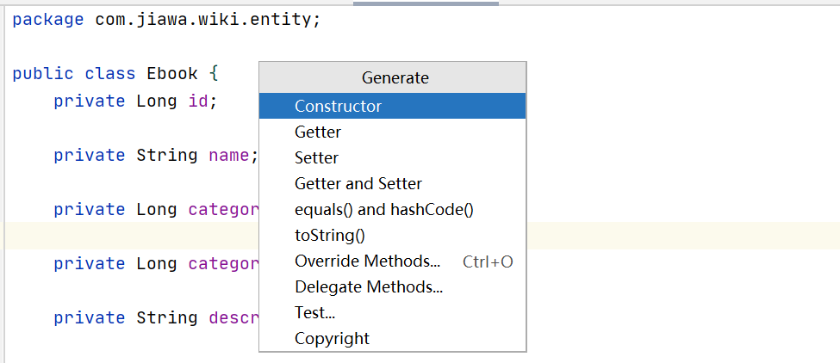
Task: Pick equals() and hashCode() entry
Action: [x=392, y=210]
